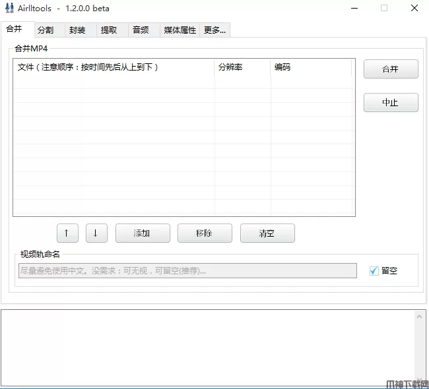Move selected file up with the up arrow

(x=67, y=233)
